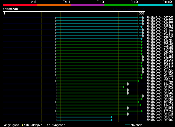Select the UniRef100_Q84V25 hit label

pyautogui.click(x=160, y=30)
